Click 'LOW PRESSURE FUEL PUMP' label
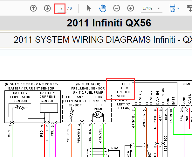 [99, 103]
